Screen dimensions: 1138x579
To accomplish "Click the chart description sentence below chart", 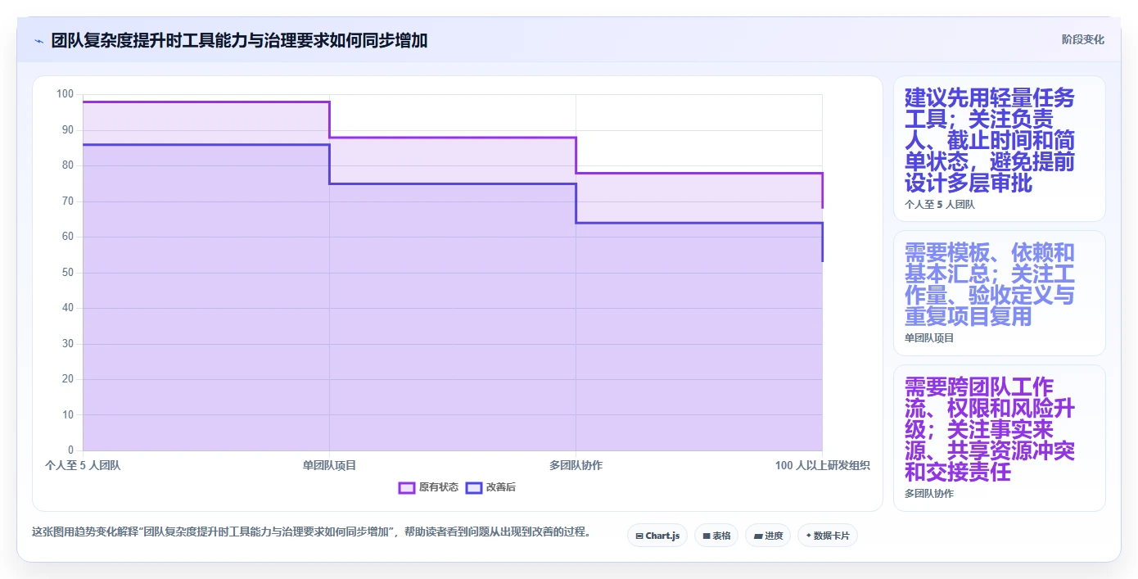I will [x=311, y=532].
